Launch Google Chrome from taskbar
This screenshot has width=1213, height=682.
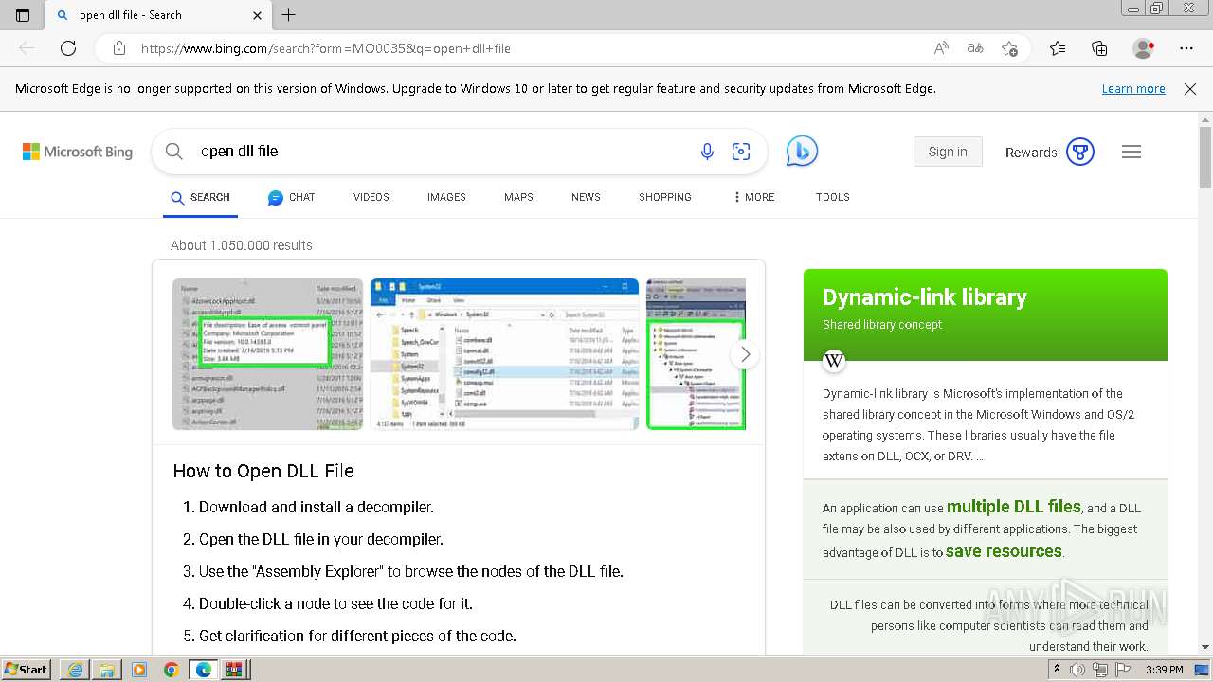[x=172, y=670]
